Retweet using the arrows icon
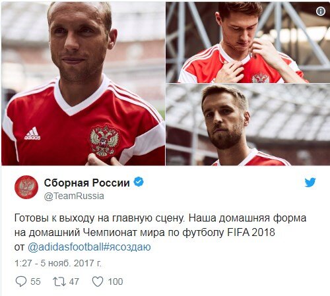The height and width of the screenshot is (296, 330). (x=59, y=281)
